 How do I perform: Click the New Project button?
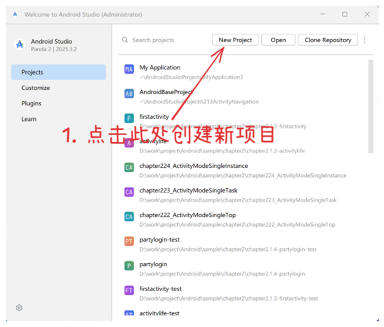(235, 40)
